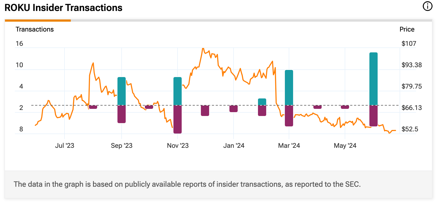Open the info icon beside the title

click(427, 6)
